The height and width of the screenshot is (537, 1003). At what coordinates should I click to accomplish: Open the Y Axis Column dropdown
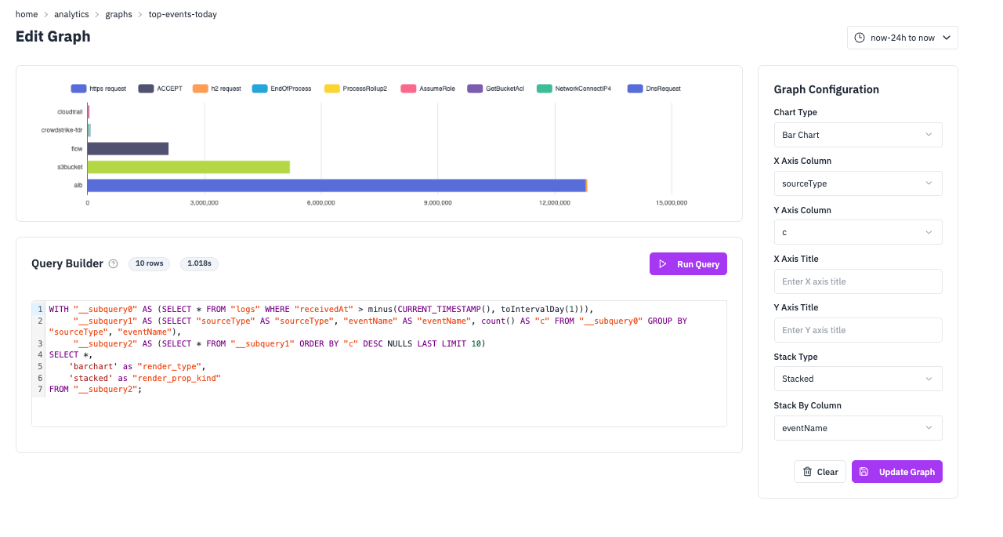coord(857,232)
